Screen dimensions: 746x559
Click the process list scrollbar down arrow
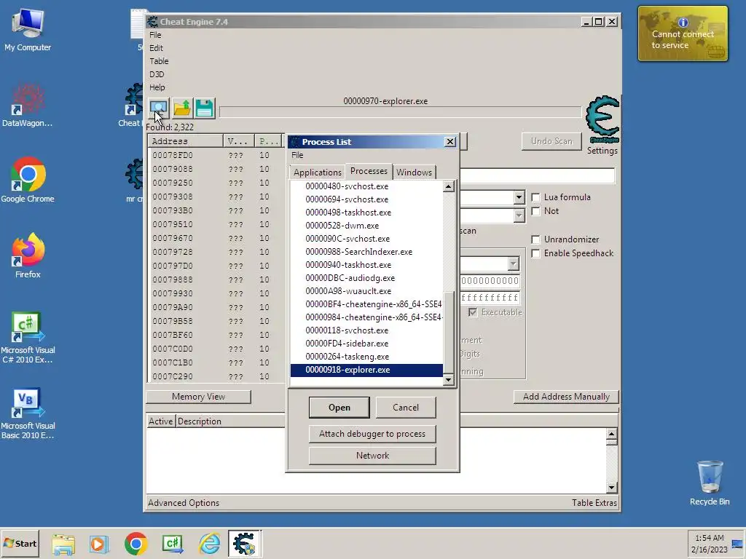tap(448, 379)
